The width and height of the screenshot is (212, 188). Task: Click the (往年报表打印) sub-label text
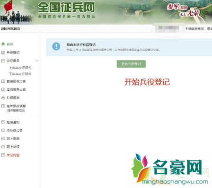(16, 110)
